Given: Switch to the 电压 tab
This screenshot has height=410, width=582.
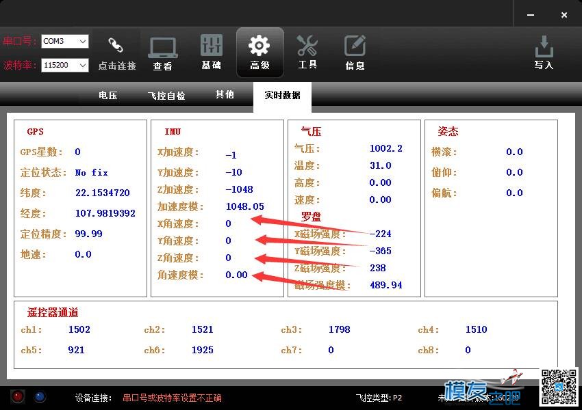Looking at the screenshot, I should pyautogui.click(x=108, y=95).
